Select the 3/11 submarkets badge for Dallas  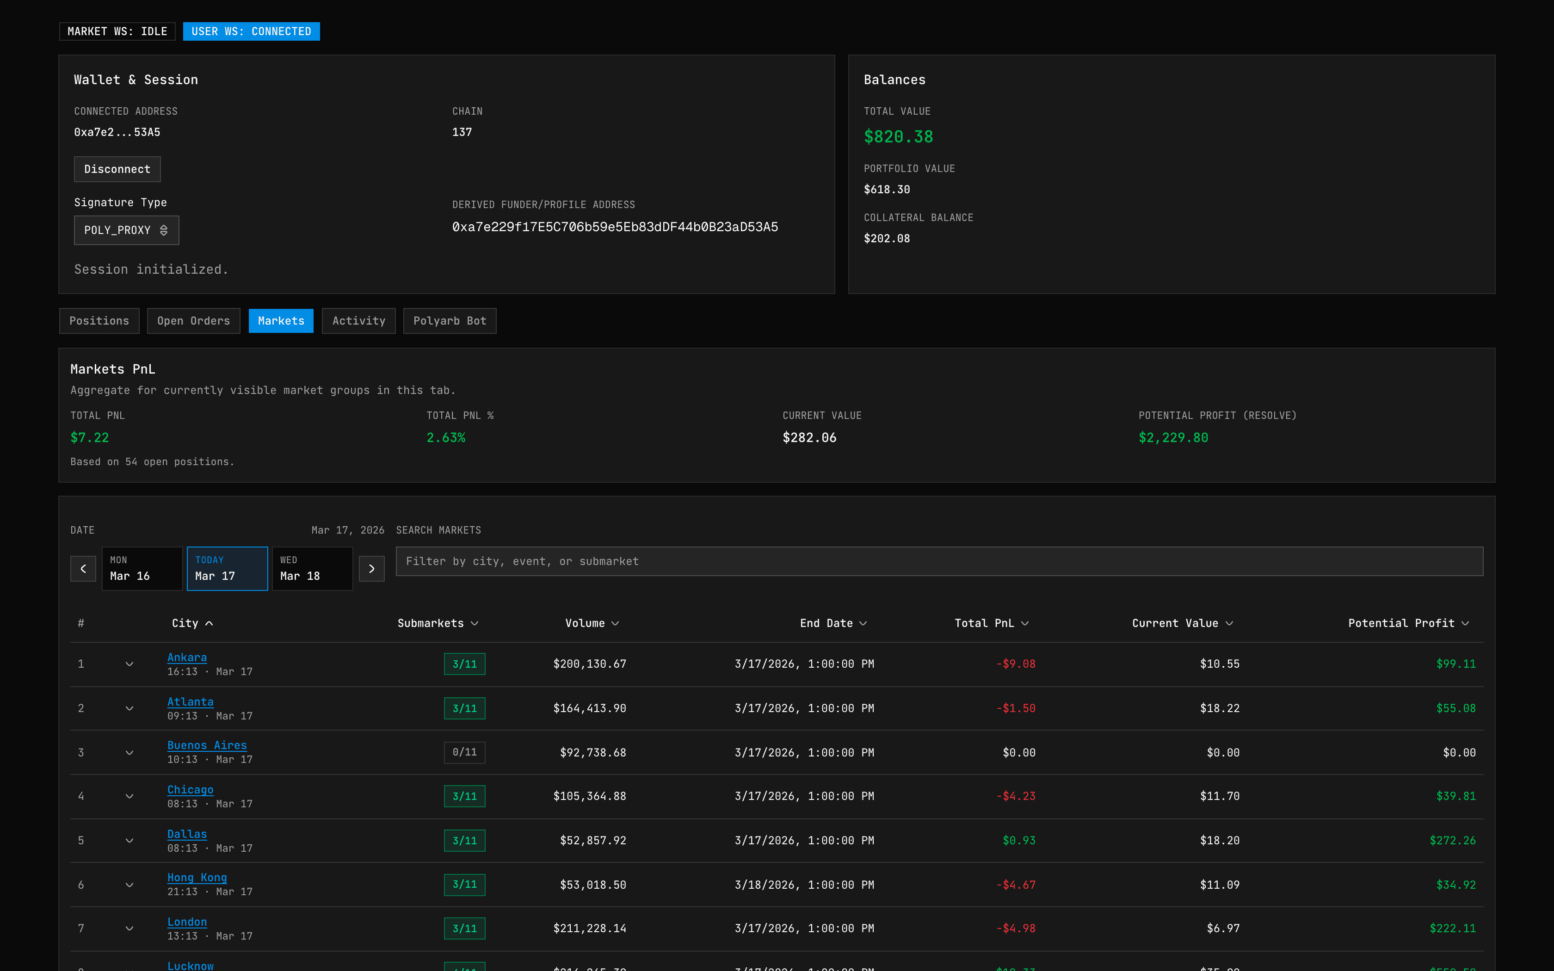coord(464,840)
